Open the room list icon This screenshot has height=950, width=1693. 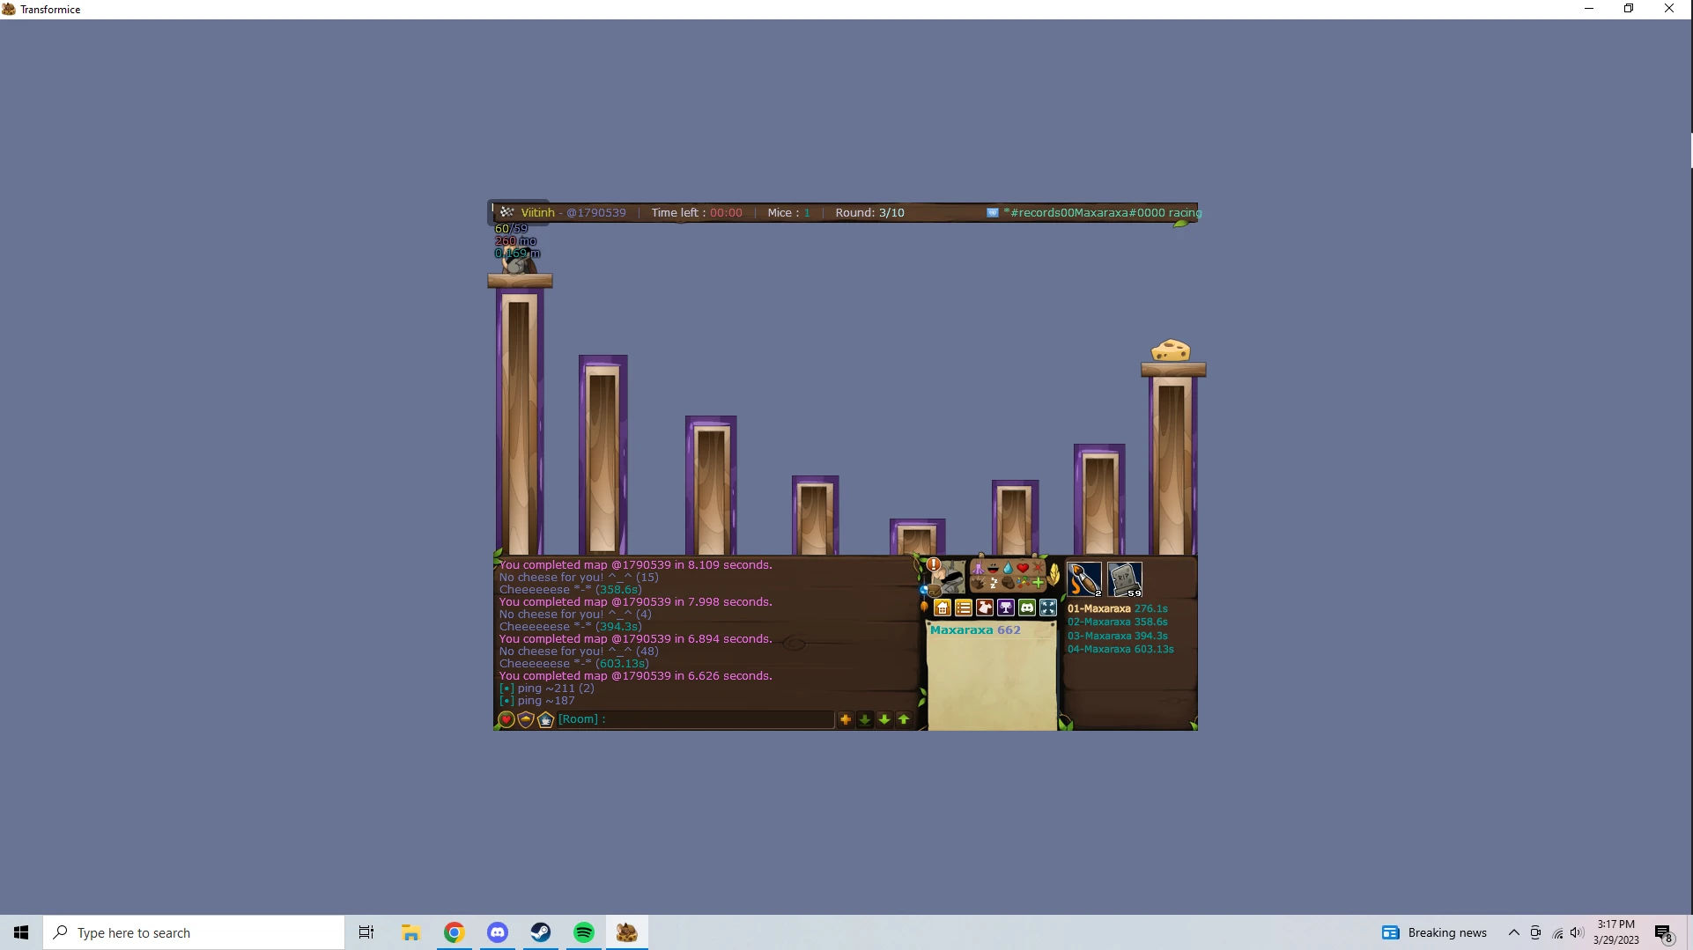point(964,608)
